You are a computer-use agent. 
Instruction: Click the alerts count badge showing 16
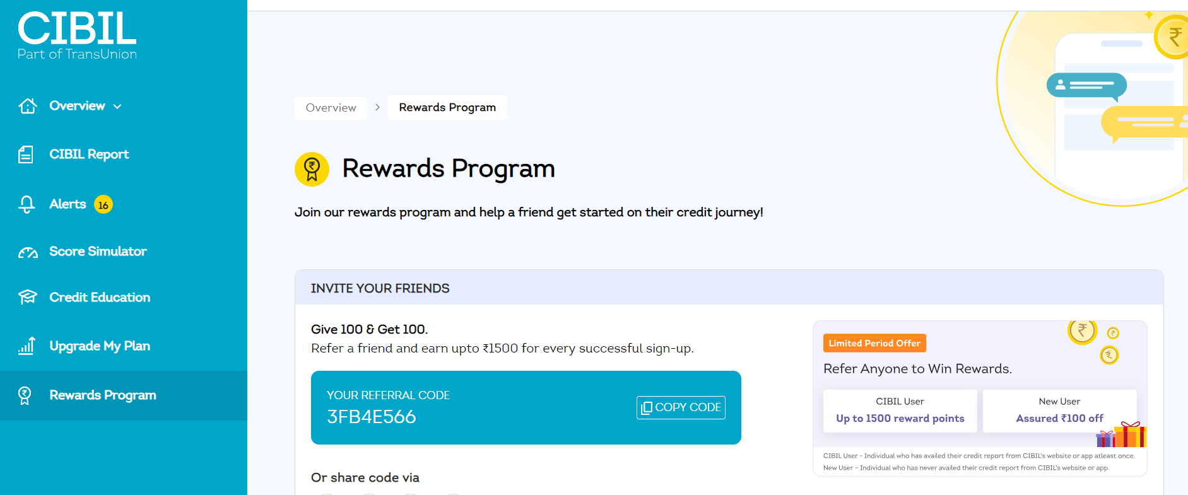tap(103, 205)
